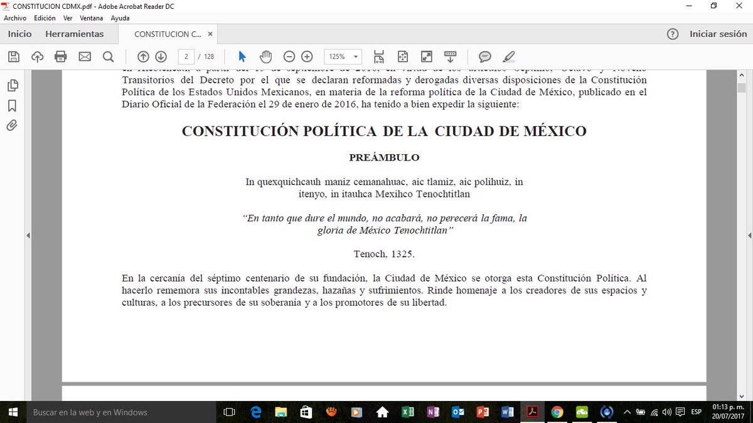Viewport: 753px width, 423px height.
Task: Open the Ayuda menu
Action: point(120,18)
